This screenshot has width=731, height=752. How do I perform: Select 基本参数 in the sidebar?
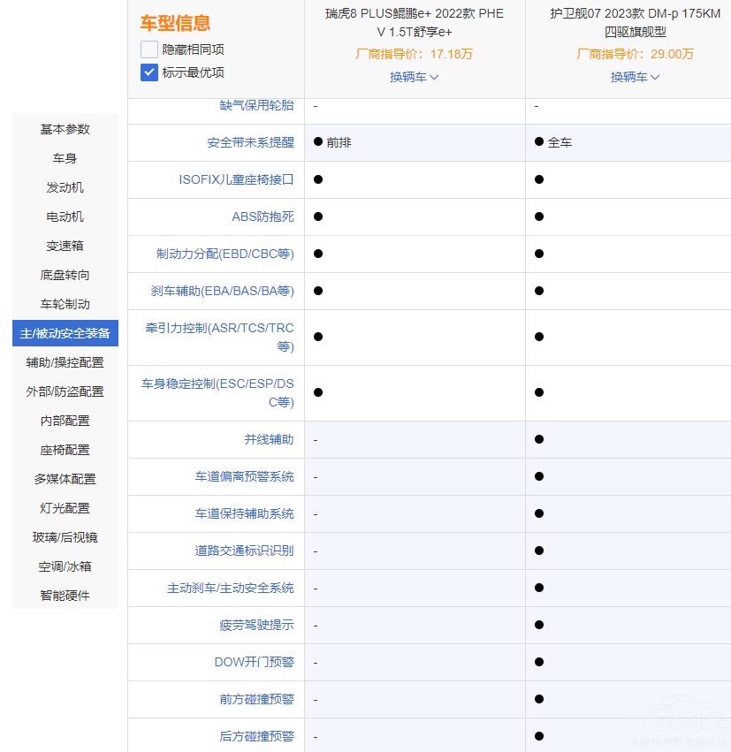(64, 129)
